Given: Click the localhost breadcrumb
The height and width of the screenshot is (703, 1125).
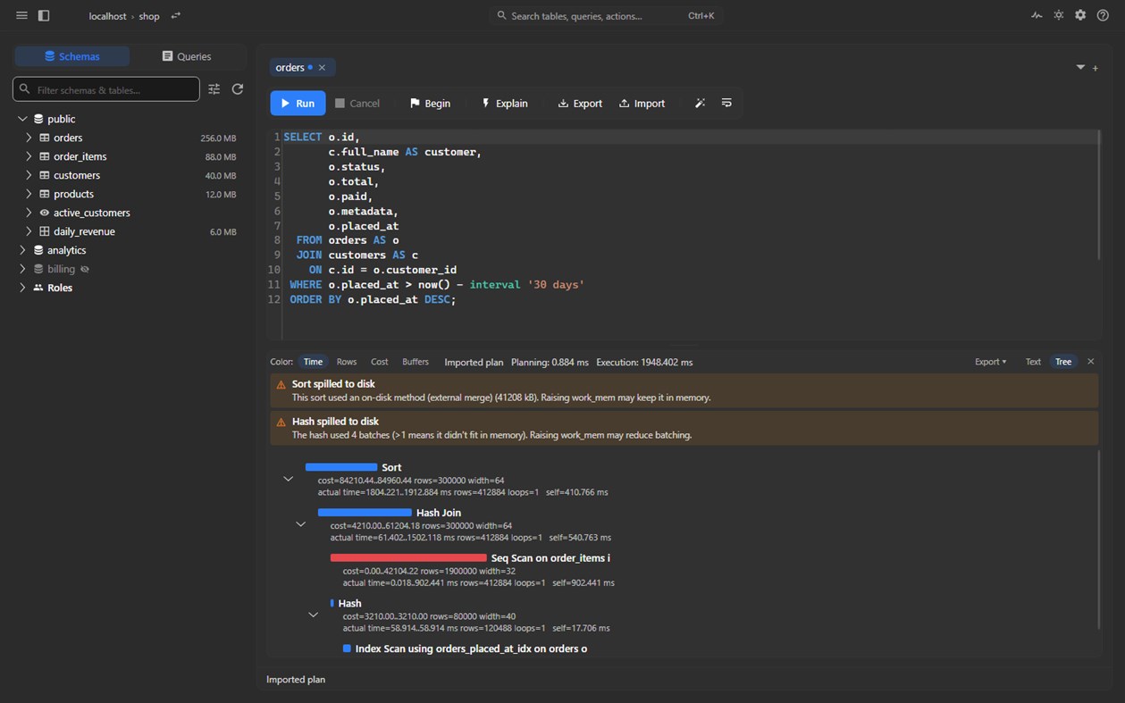Looking at the screenshot, I should point(107,16).
